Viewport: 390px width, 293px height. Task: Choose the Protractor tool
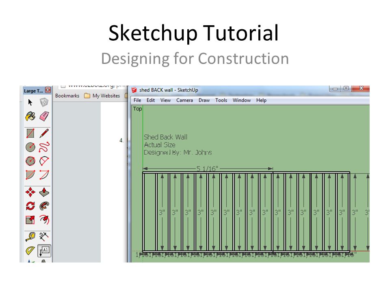tap(30, 251)
